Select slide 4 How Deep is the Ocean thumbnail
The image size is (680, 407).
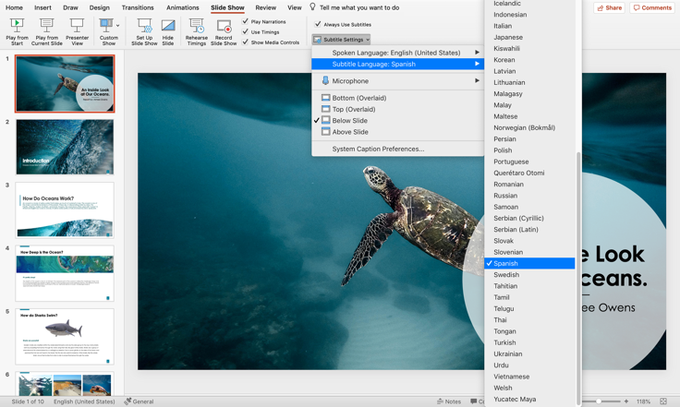coord(65,273)
